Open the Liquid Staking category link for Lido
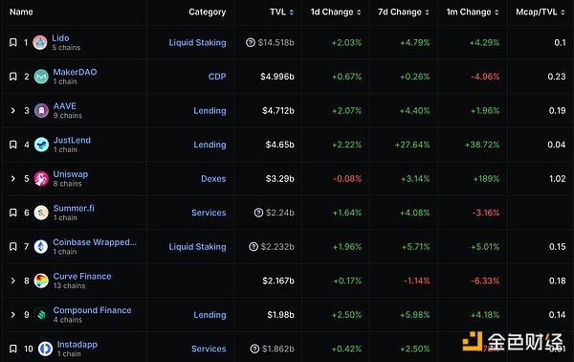The height and width of the screenshot is (362, 574). tap(197, 42)
